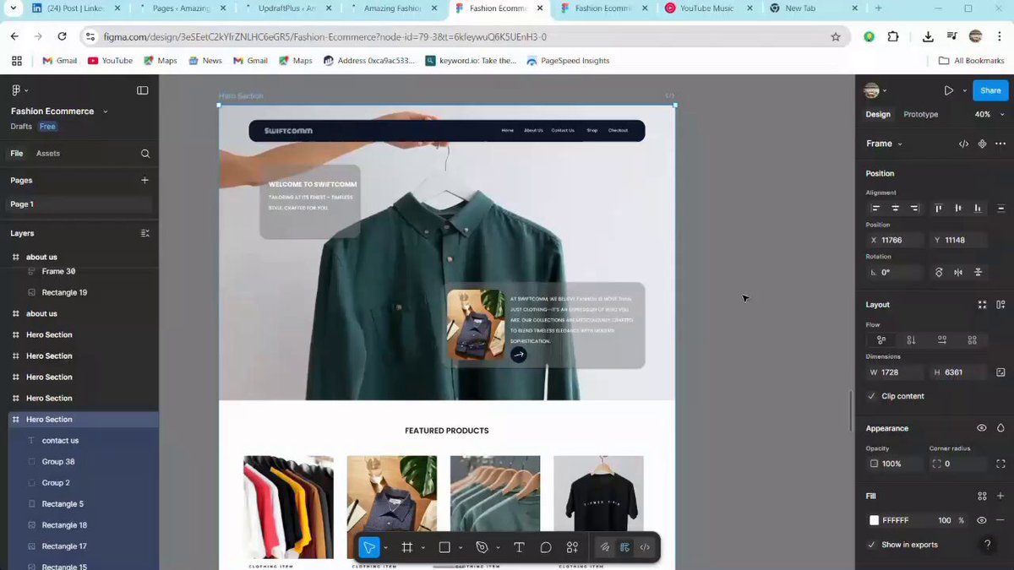Toggle the Show in exports checkbox
The height and width of the screenshot is (570, 1014).
872,545
